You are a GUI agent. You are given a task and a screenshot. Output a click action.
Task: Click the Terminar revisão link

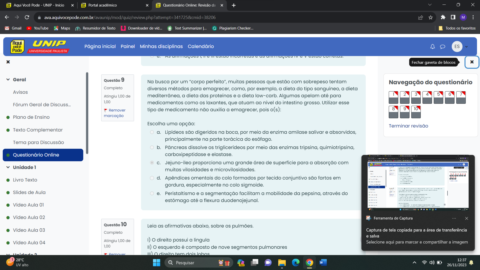tap(408, 126)
